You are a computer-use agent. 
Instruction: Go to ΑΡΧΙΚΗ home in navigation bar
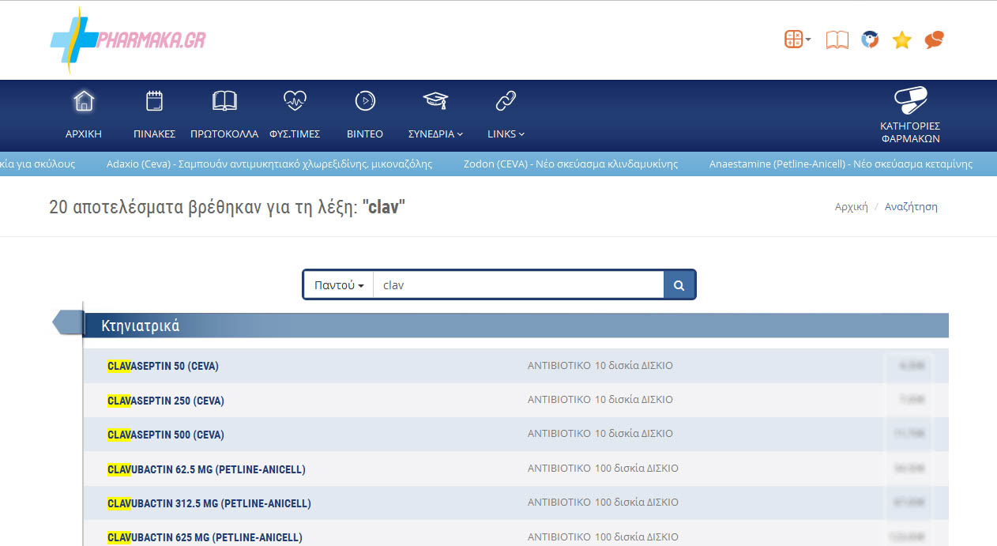pos(84,115)
